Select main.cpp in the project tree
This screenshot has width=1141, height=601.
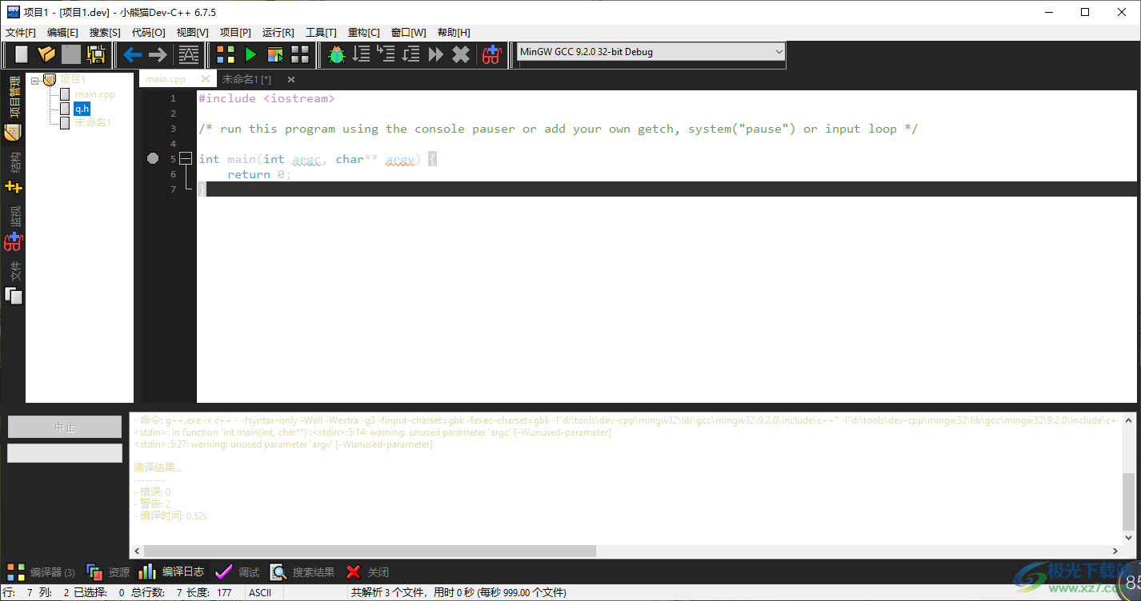[95, 94]
